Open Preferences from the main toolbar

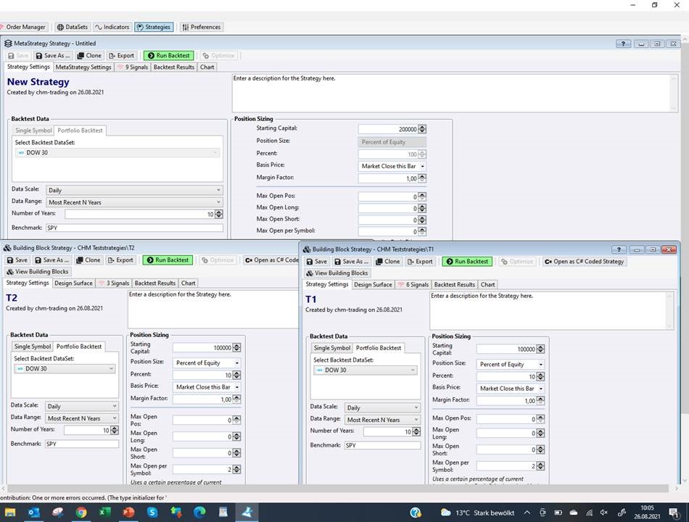200,27
